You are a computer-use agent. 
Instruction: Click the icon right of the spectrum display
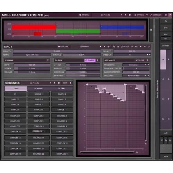[x=151, y=30]
